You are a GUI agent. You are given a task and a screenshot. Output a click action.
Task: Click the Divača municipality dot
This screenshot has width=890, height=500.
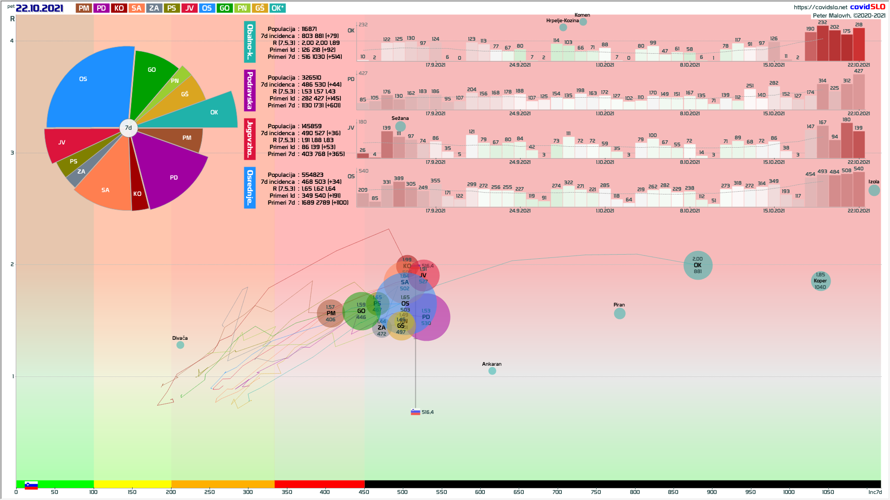tap(180, 345)
